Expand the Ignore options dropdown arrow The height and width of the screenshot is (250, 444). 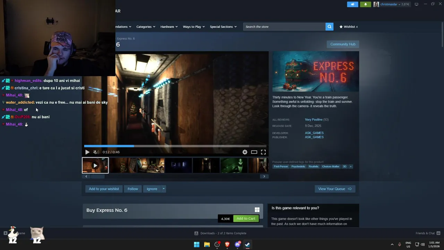click(x=164, y=189)
